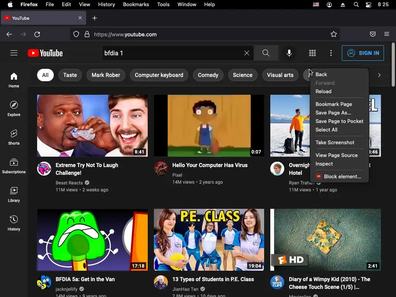This screenshot has width=396, height=297.
Task: Click the search magnifier button
Action: tap(266, 53)
